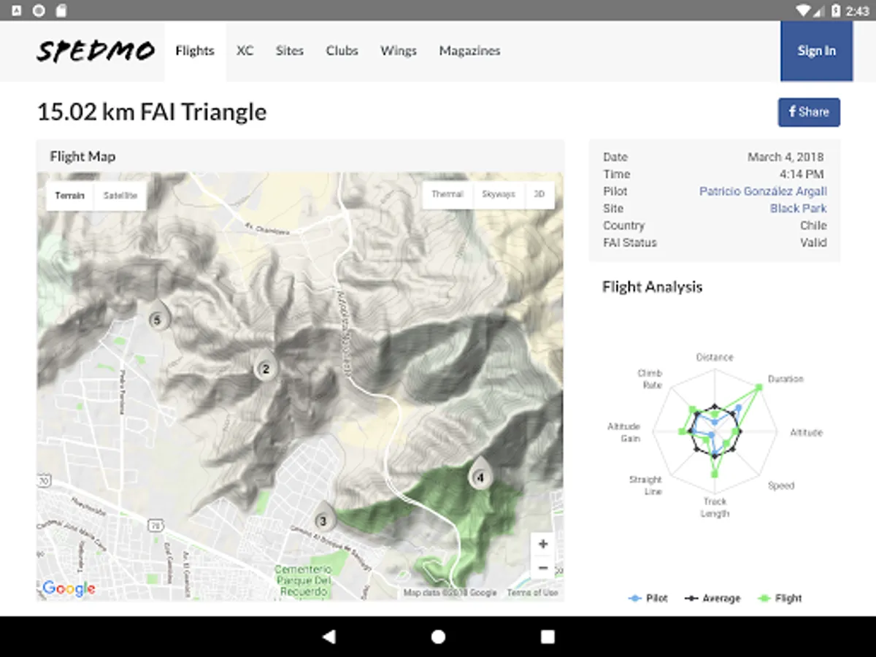
Task: Toggle the Skyways map overlay
Action: point(499,195)
